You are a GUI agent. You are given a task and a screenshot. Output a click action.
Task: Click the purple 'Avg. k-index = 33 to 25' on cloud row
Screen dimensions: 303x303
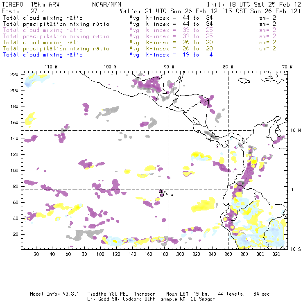171,30
